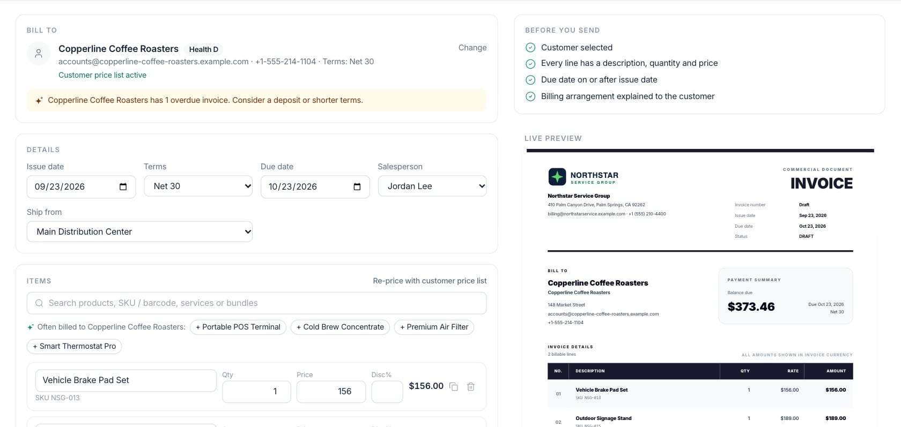Click 'Outdoor Signage Stand' in the preview table

[603, 418]
